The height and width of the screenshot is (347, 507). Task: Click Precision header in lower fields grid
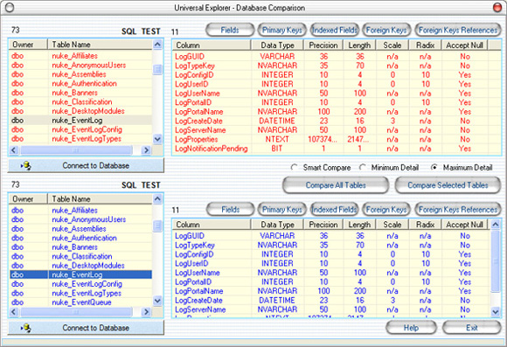coord(323,225)
